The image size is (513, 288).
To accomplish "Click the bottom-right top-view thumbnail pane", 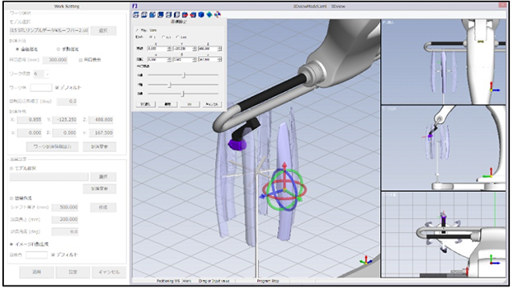I will [443, 234].
